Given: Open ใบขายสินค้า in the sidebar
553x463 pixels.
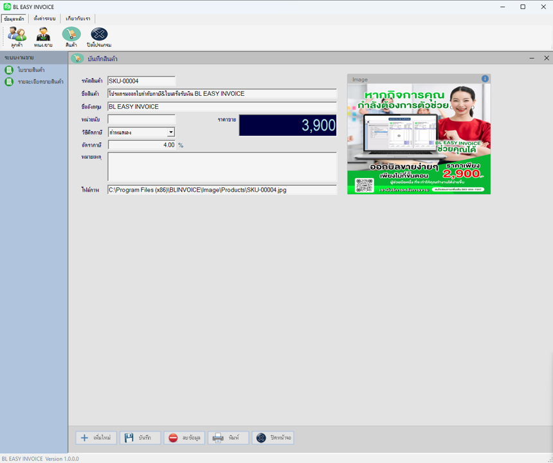Looking at the screenshot, I should point(31,70).
